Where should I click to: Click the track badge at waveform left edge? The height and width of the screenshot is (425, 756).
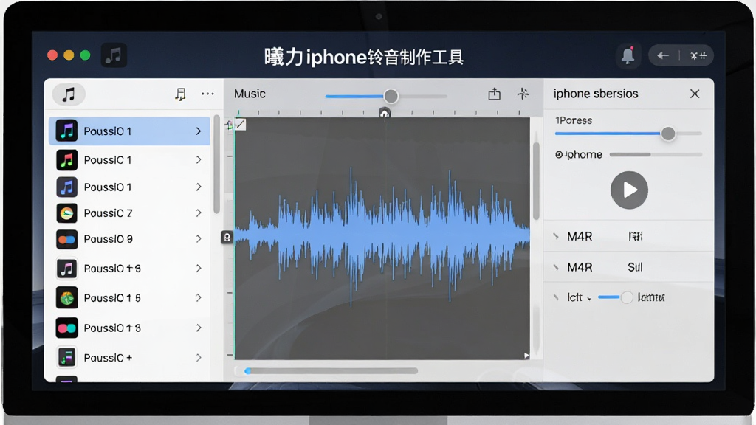click(x=227, y=237)
